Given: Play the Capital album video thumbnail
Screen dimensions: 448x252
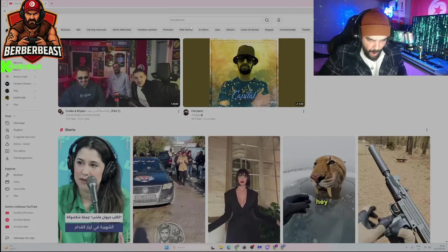Looking at the screenshot, I should pos(244,72).
